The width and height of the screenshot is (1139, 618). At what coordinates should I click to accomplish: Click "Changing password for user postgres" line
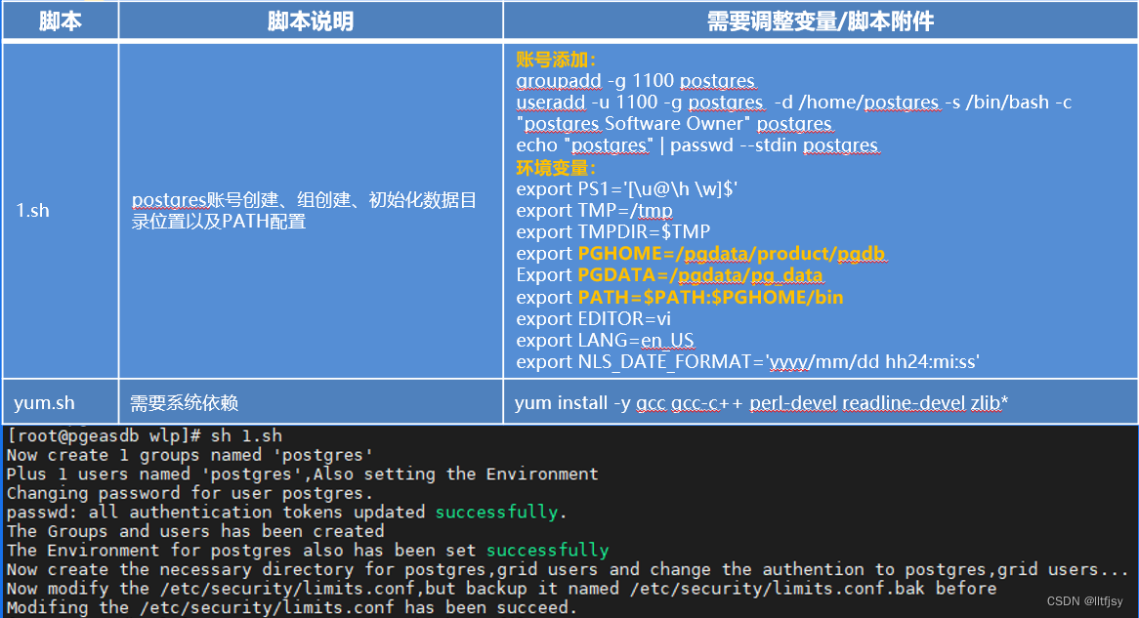click(x=190, y=493)
